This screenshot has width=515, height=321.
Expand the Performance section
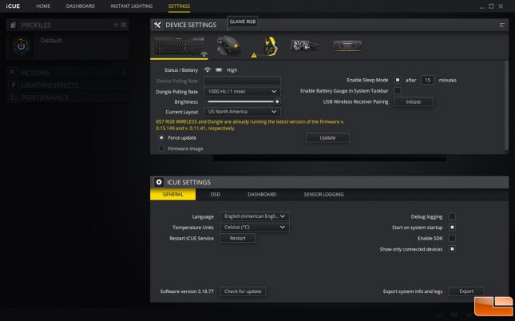coord(67,98)
